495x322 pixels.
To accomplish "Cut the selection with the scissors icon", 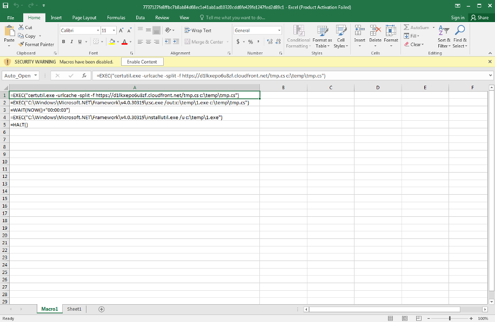I will pyautogui.click(x=21, y=28).
